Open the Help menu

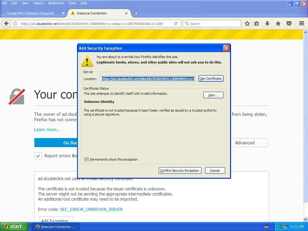pos(84,3)
